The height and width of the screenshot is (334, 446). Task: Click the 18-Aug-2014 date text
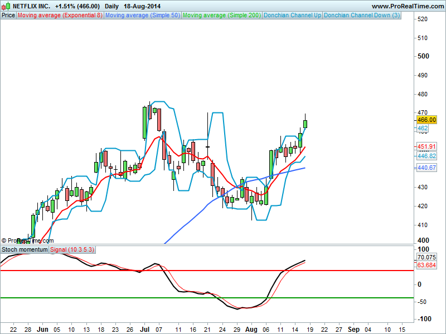[142, 6]
